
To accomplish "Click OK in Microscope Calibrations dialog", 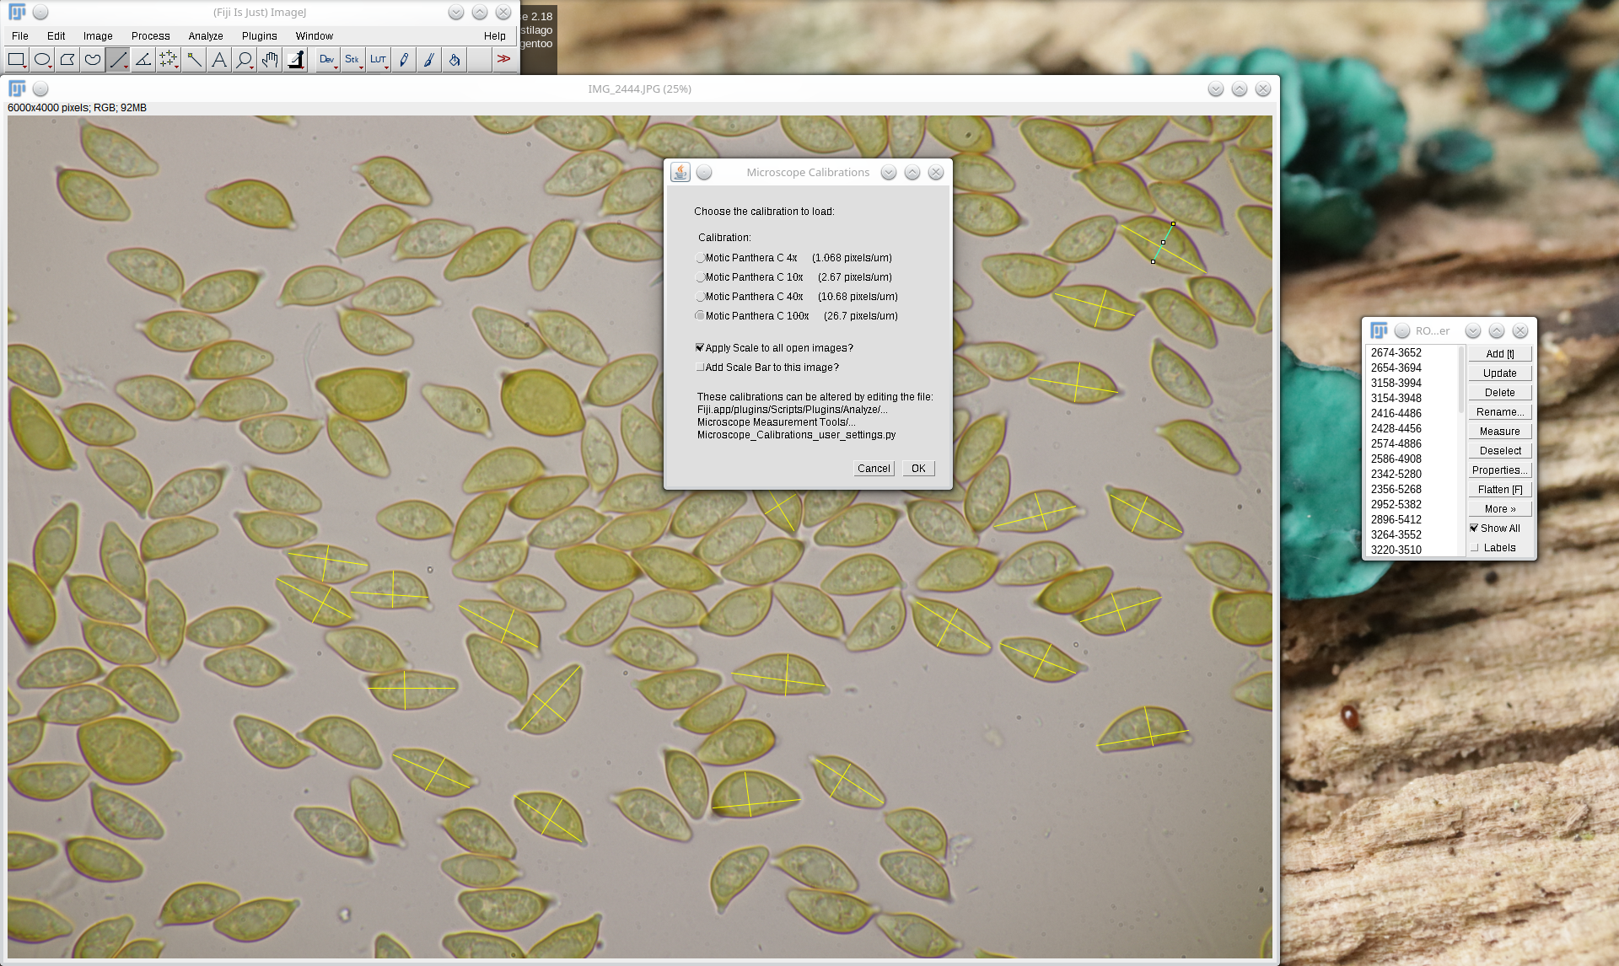I will coord(918,469).
